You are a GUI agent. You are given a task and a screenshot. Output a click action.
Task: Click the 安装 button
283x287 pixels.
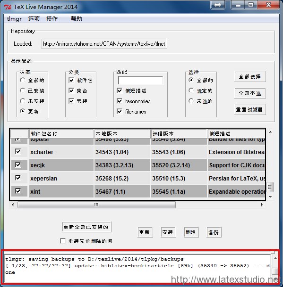[x=168, y=232]
